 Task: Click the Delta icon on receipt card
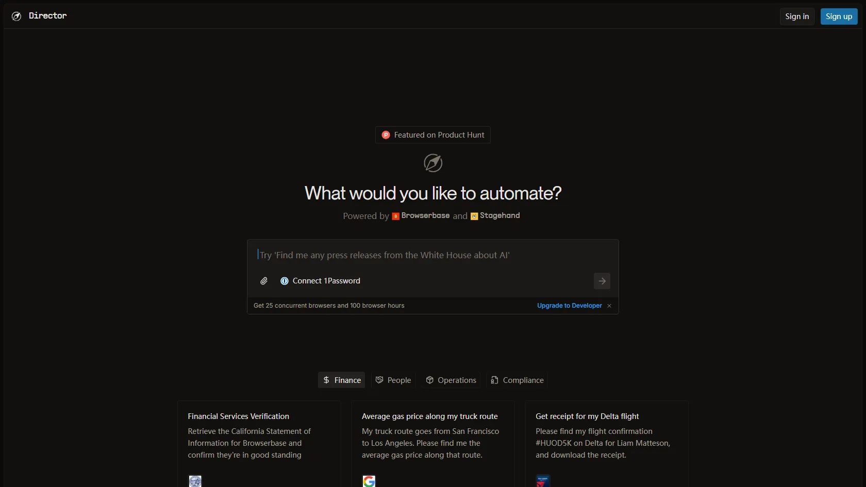(x=543, y=481)
